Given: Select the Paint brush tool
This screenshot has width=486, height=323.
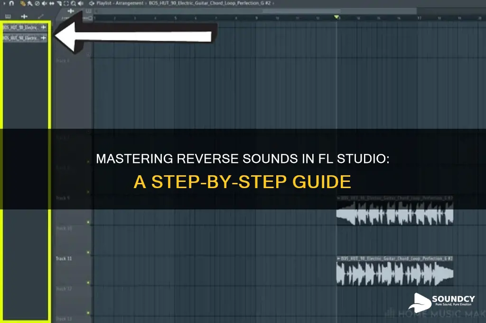Looking at the screenshot, I should pyautogui.click(x=30, y=3).
